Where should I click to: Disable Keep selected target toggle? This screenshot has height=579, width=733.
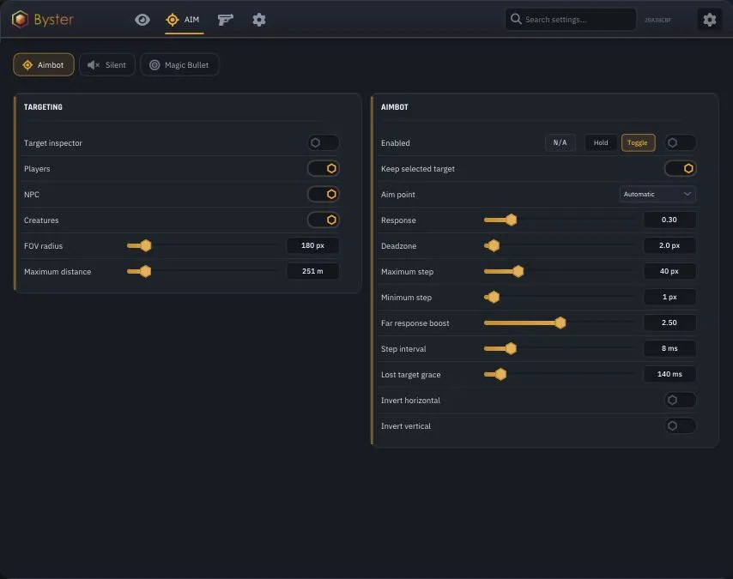[680, 169]
